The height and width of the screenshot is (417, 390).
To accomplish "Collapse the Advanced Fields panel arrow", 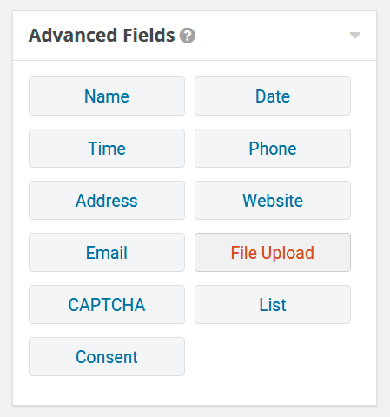I will [x=354, y=36].
